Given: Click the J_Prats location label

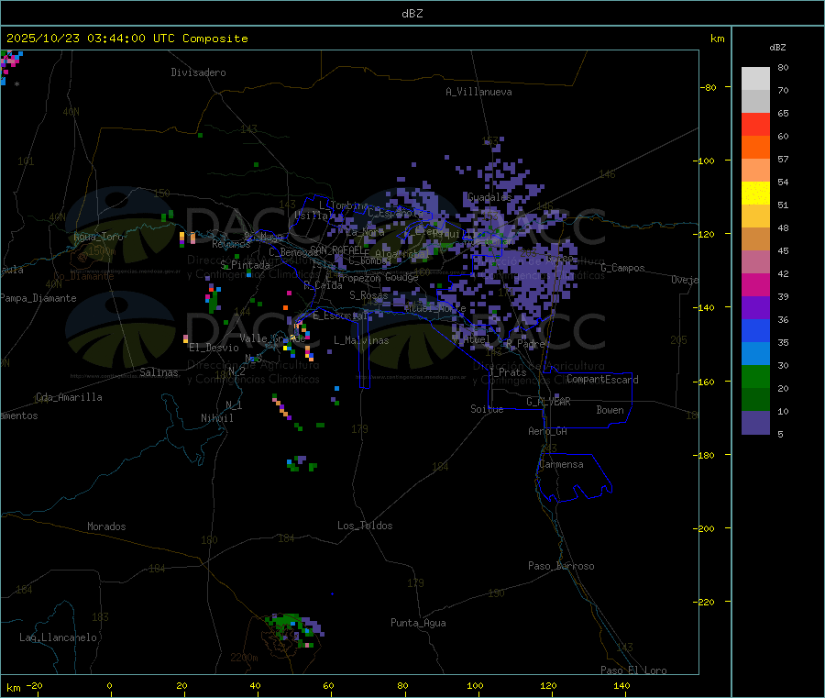Looking at the screenshot, I should [x=508, y=372].
